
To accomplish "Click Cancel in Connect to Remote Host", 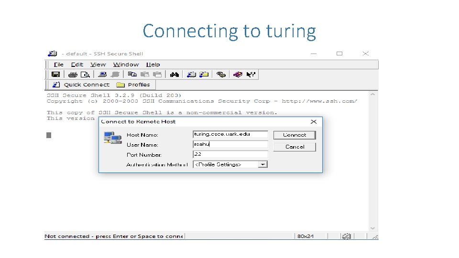I will point(295,147).
